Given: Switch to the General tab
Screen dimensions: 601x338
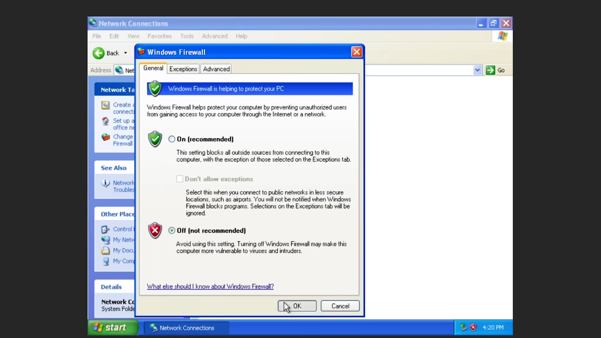Looking at the screenshot, I should [x=153, y=68].
